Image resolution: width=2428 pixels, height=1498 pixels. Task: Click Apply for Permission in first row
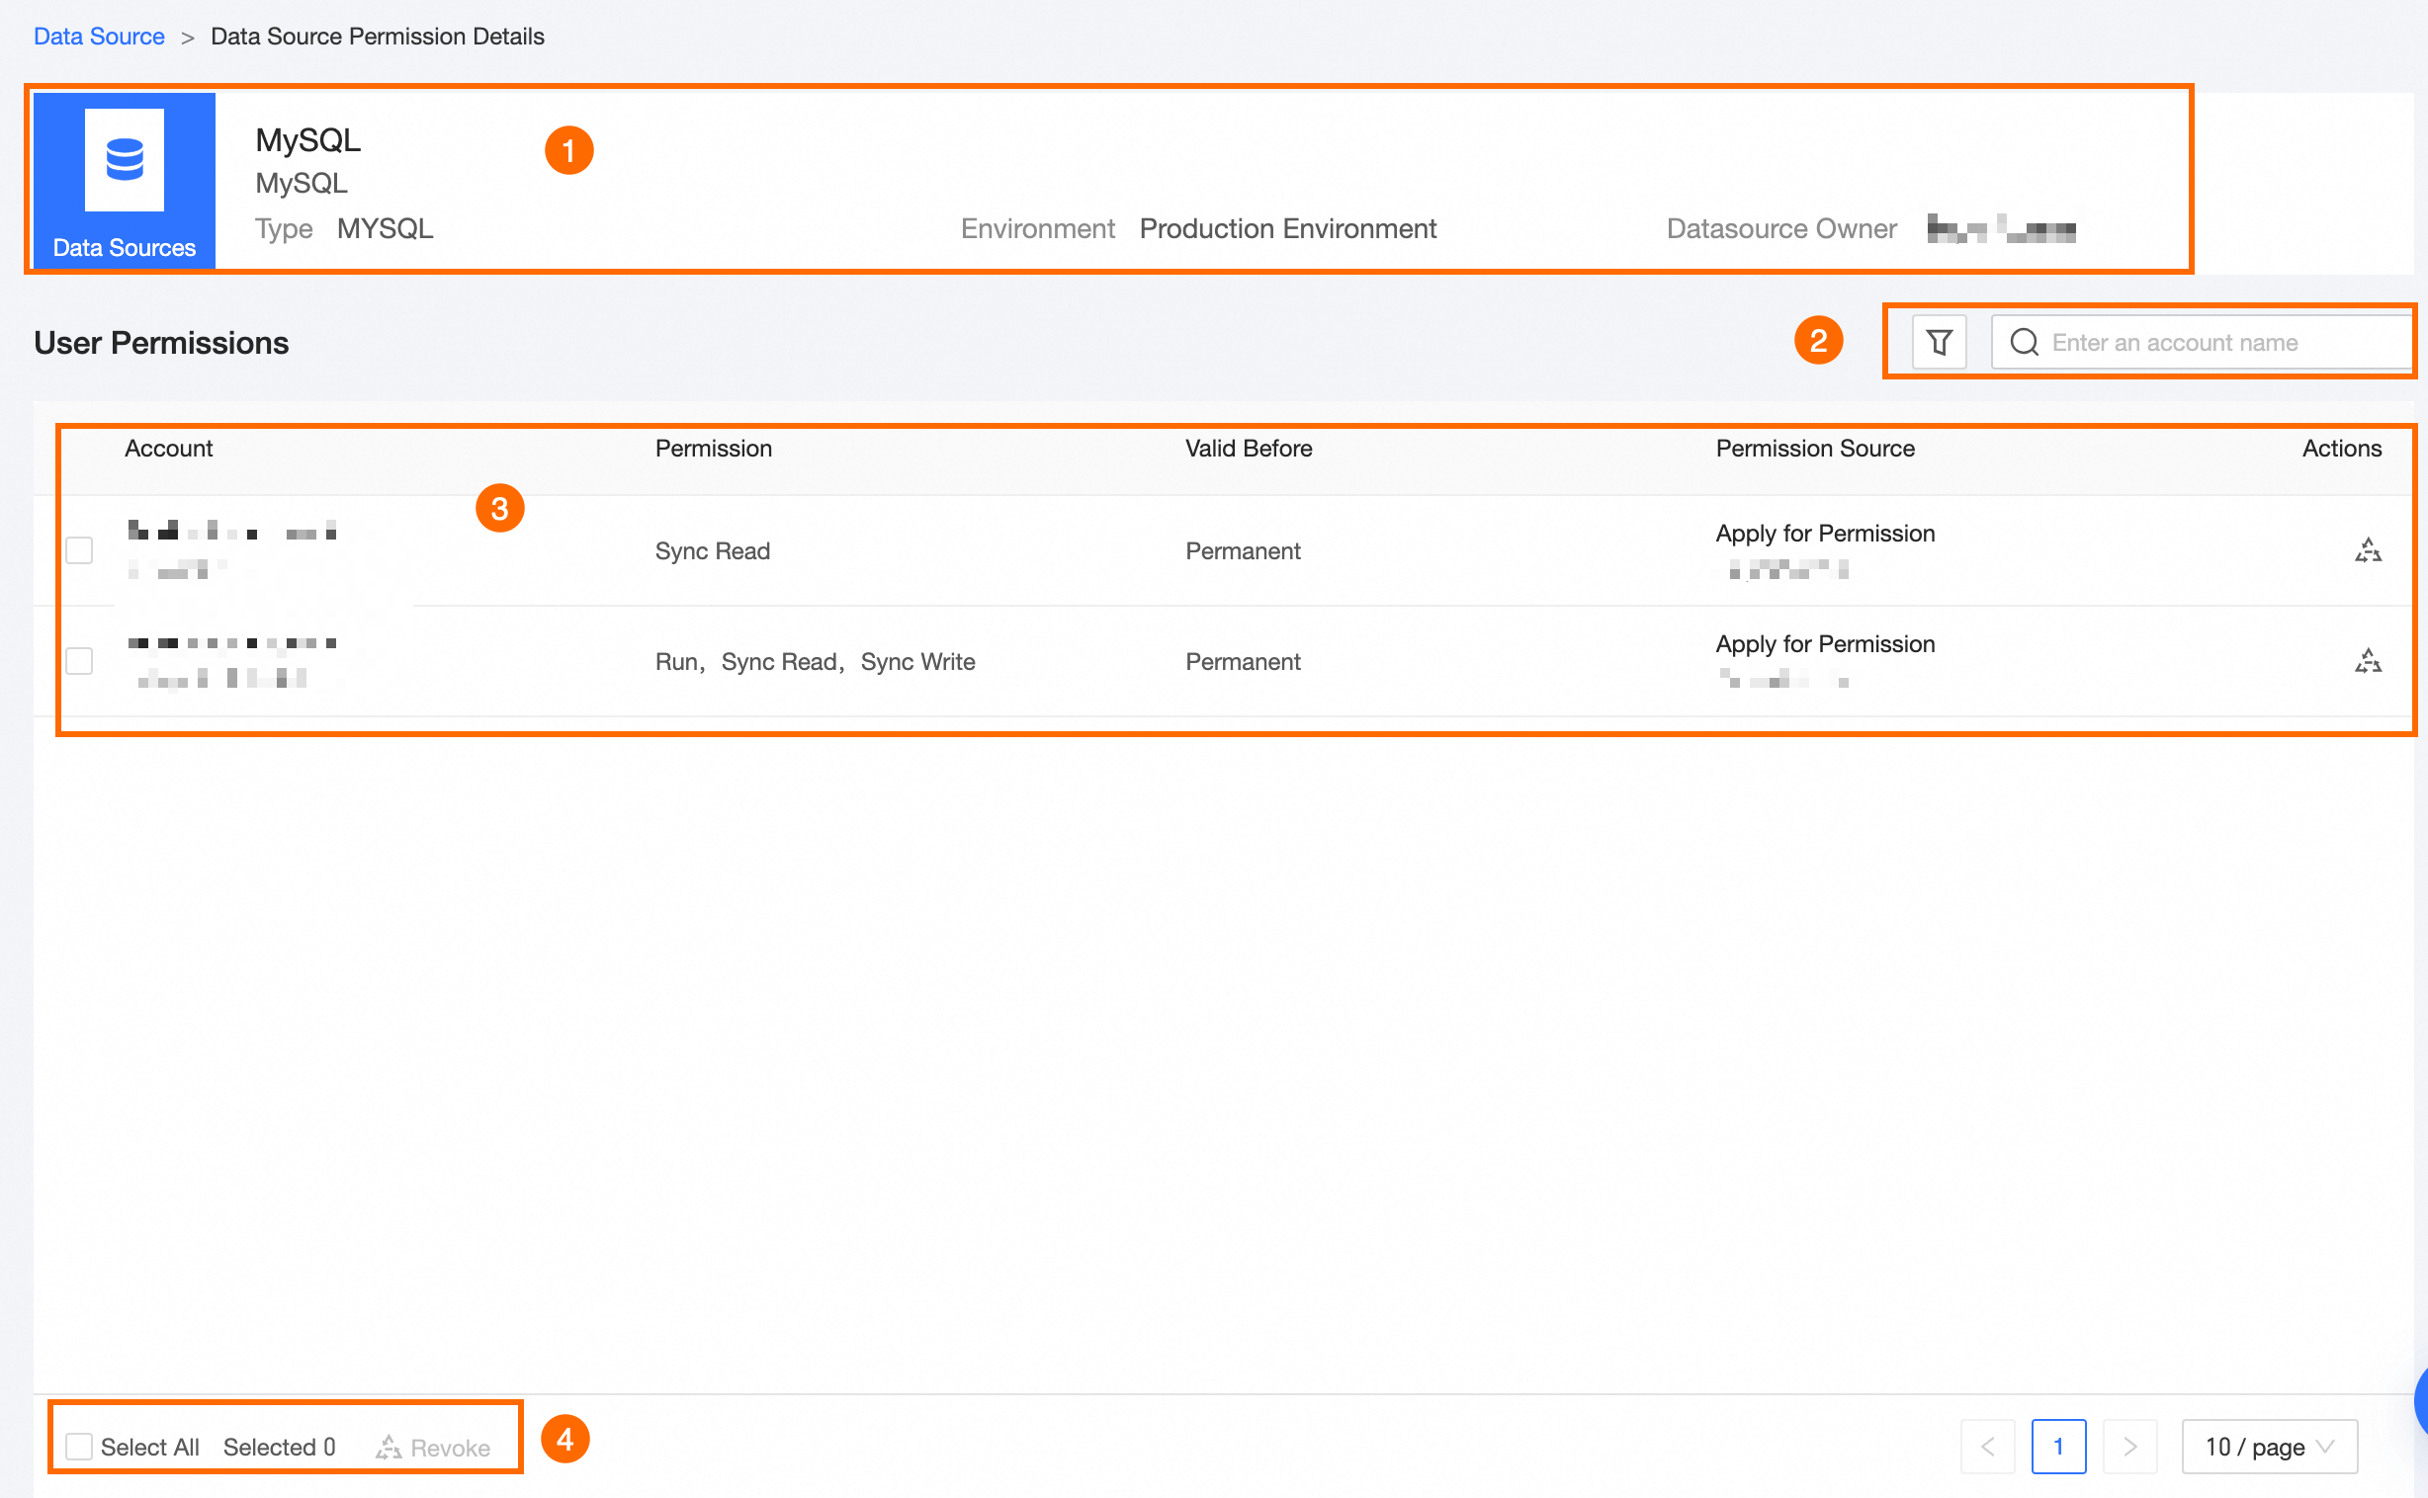(x=1825, y=534)
